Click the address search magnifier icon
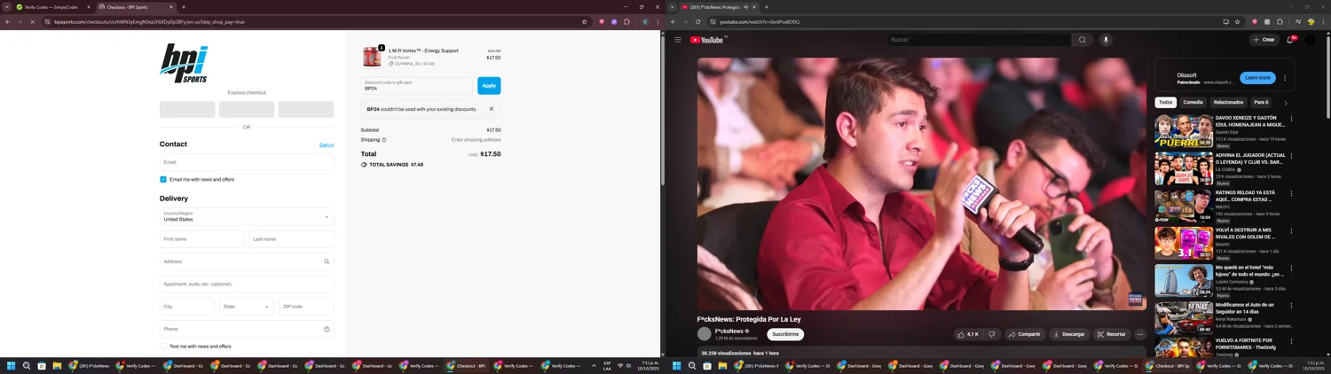 pyautogui.click(x=327, y=261)
